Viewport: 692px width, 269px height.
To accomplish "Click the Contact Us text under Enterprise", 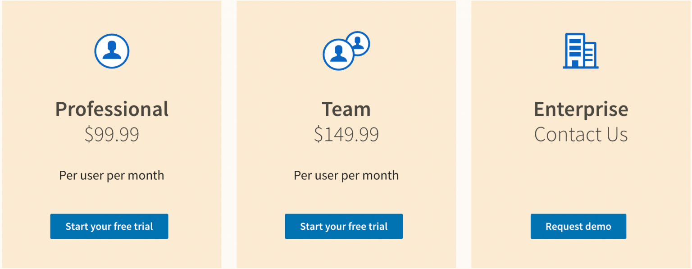I will click(x=581, y=134).
